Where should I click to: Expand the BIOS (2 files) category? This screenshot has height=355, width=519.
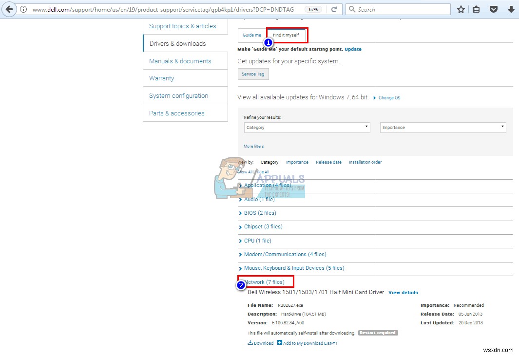(260, 213)
